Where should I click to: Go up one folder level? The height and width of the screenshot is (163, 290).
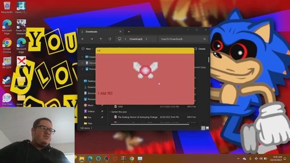click(x=101, y=39)
